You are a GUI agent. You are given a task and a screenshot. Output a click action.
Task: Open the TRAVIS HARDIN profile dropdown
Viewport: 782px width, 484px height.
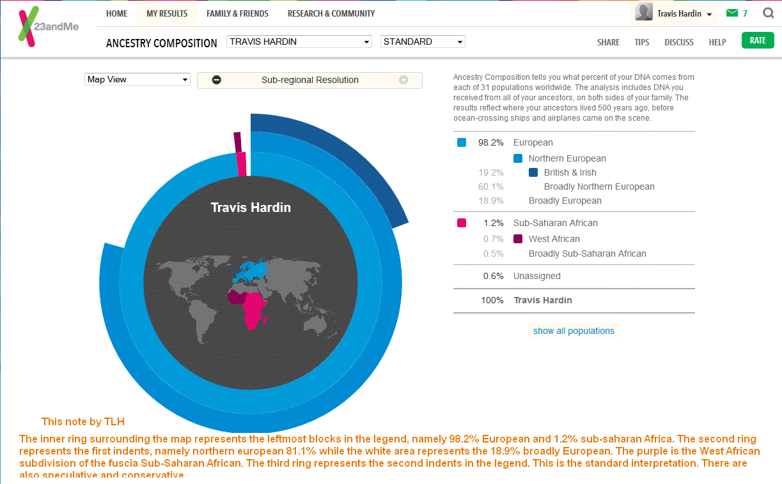pyautogui.click(x=299, y=42)
